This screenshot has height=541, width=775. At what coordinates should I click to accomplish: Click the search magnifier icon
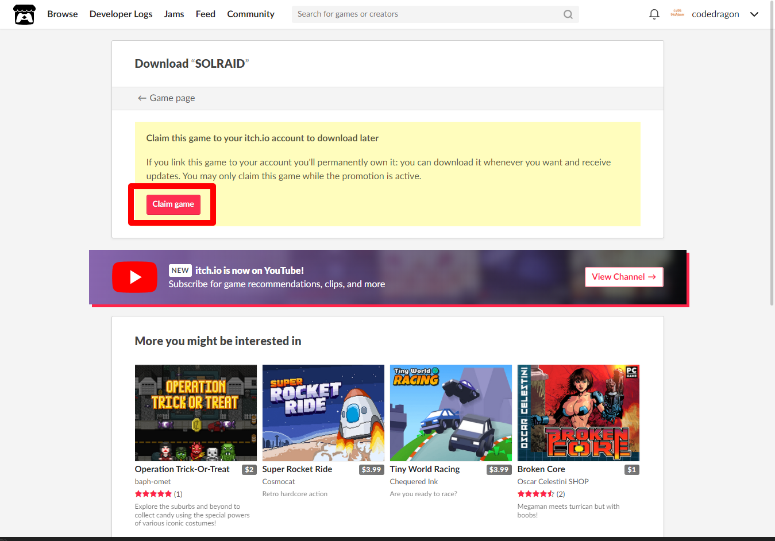[x=568, y=14]
